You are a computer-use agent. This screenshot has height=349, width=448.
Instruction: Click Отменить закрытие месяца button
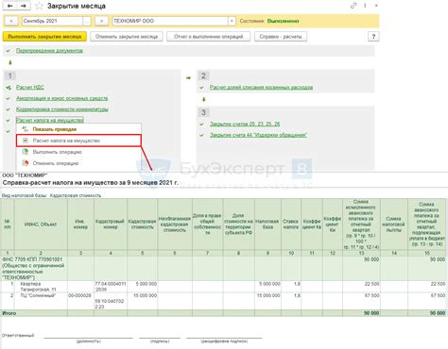pyautogui.click(x=127, y=37)
